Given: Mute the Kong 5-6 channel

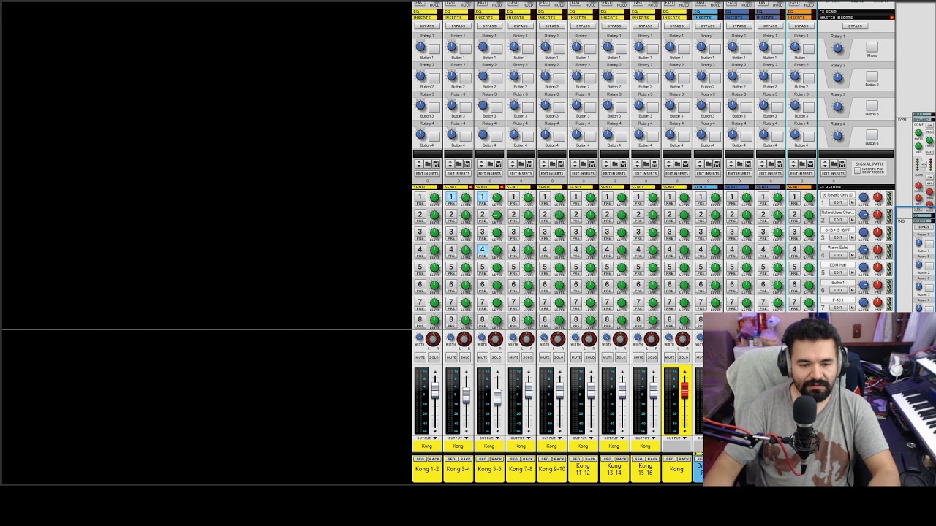Looking at the screenshot, I should (483, 357).
